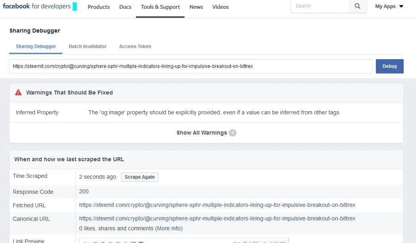416x243 pixels.
Task: Click the URL input field to debug
Action: tap(191, 66)
